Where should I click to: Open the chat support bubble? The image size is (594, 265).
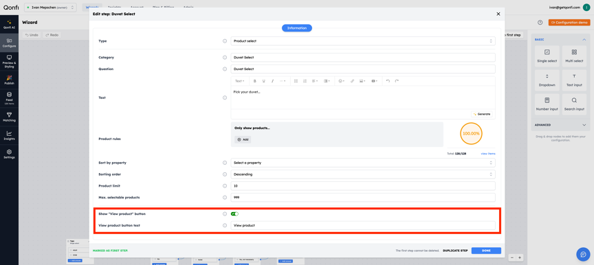[x=583, y=254]
